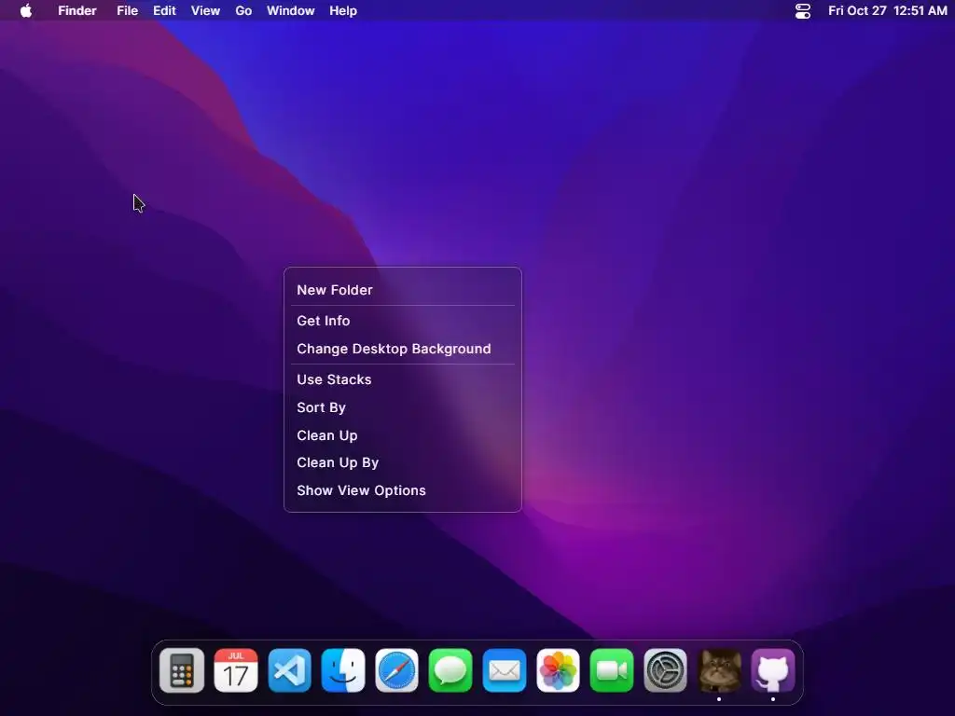Image resolution: width=955 pixels, height=716 pixels.
Task: Open Control Center in the menu bar
Action: pos(803,11)
